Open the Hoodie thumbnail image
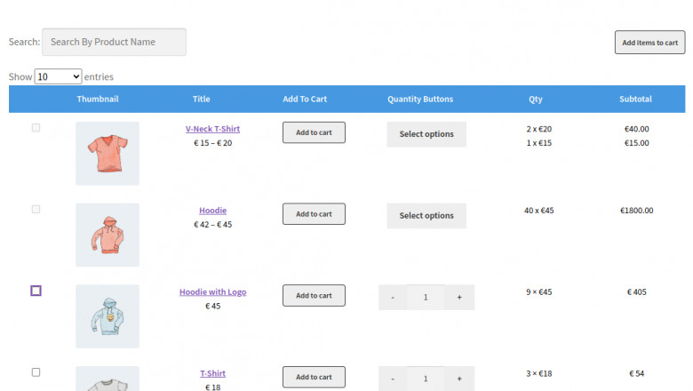This screenshot has width=693, height=391. [108, 235]
